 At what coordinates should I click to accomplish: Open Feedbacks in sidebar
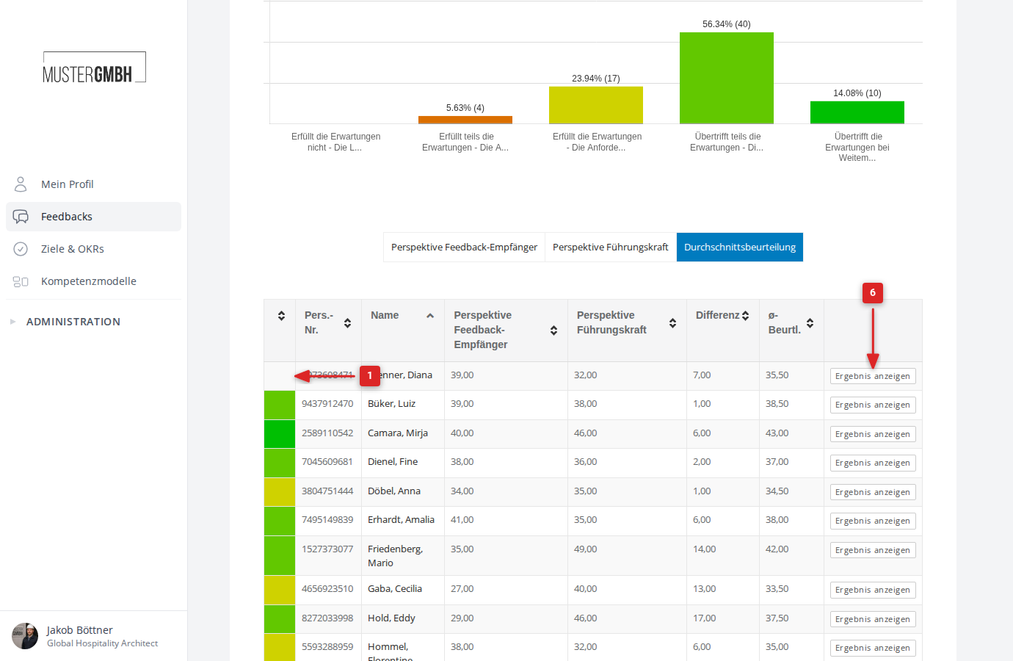pos(93,217)
